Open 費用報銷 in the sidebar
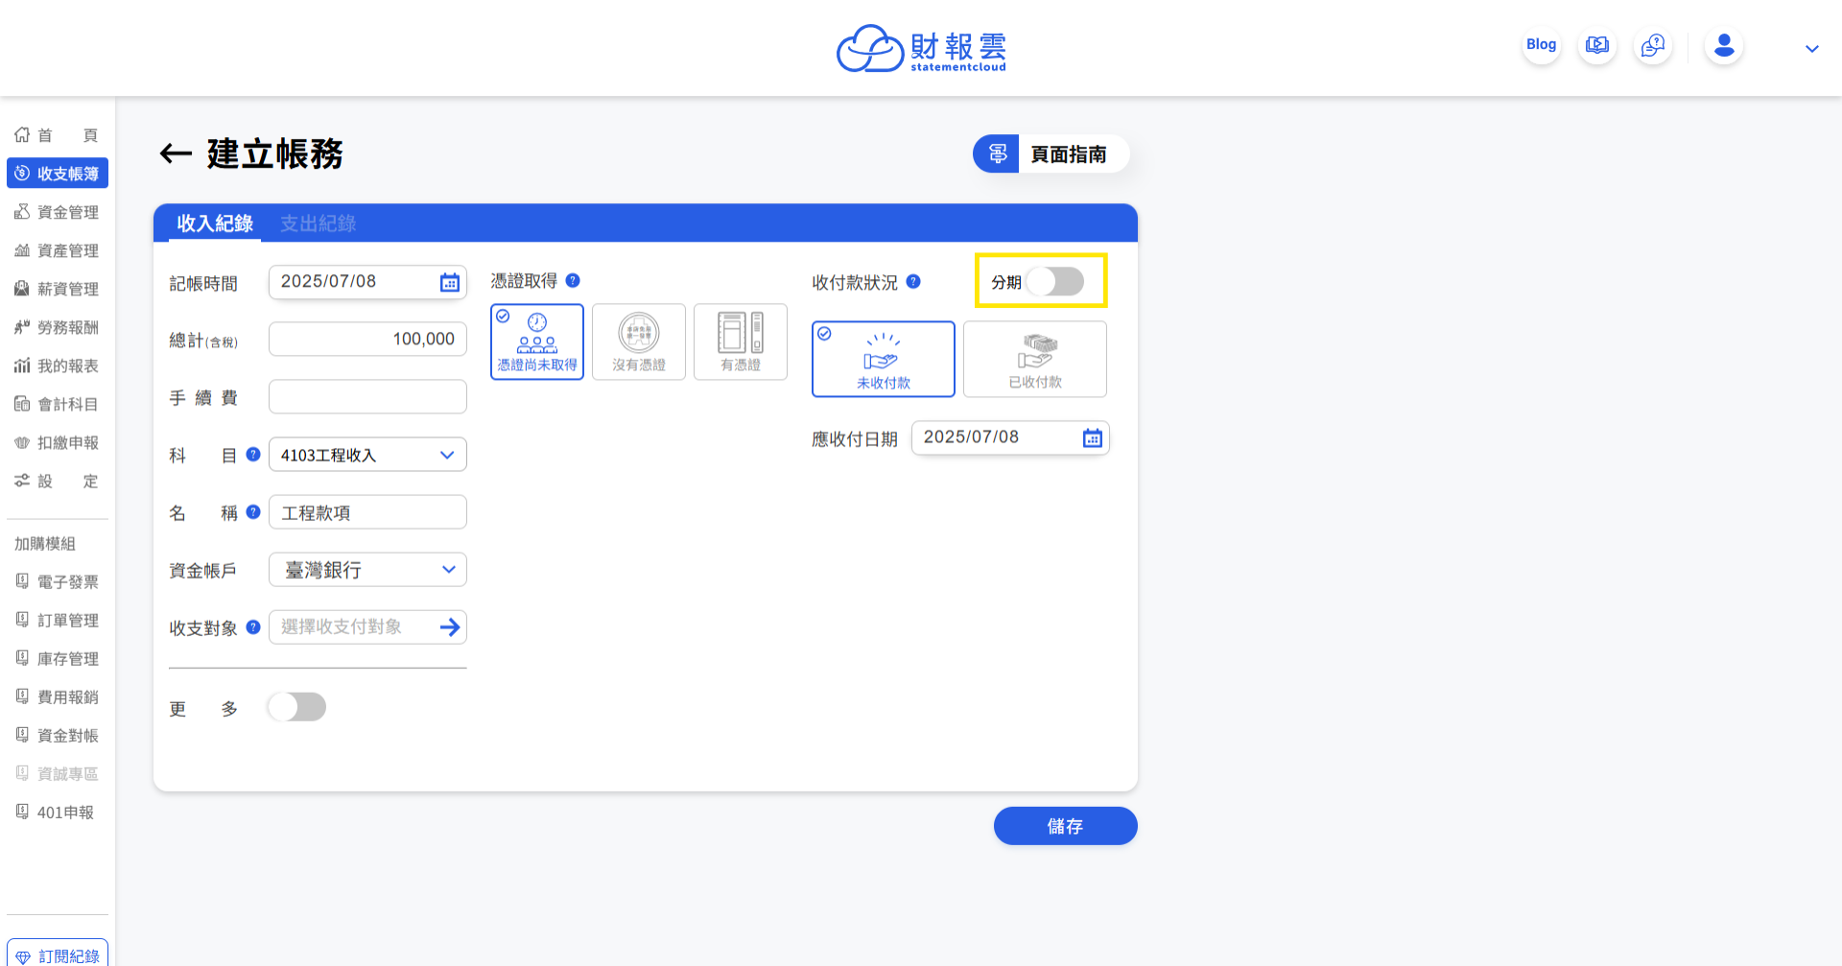This screenshot has width=1842, height=966. 58,696
